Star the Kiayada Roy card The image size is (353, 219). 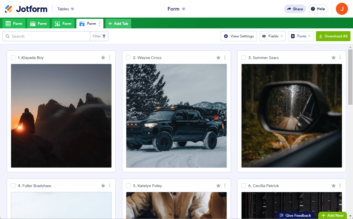point(103,58)
